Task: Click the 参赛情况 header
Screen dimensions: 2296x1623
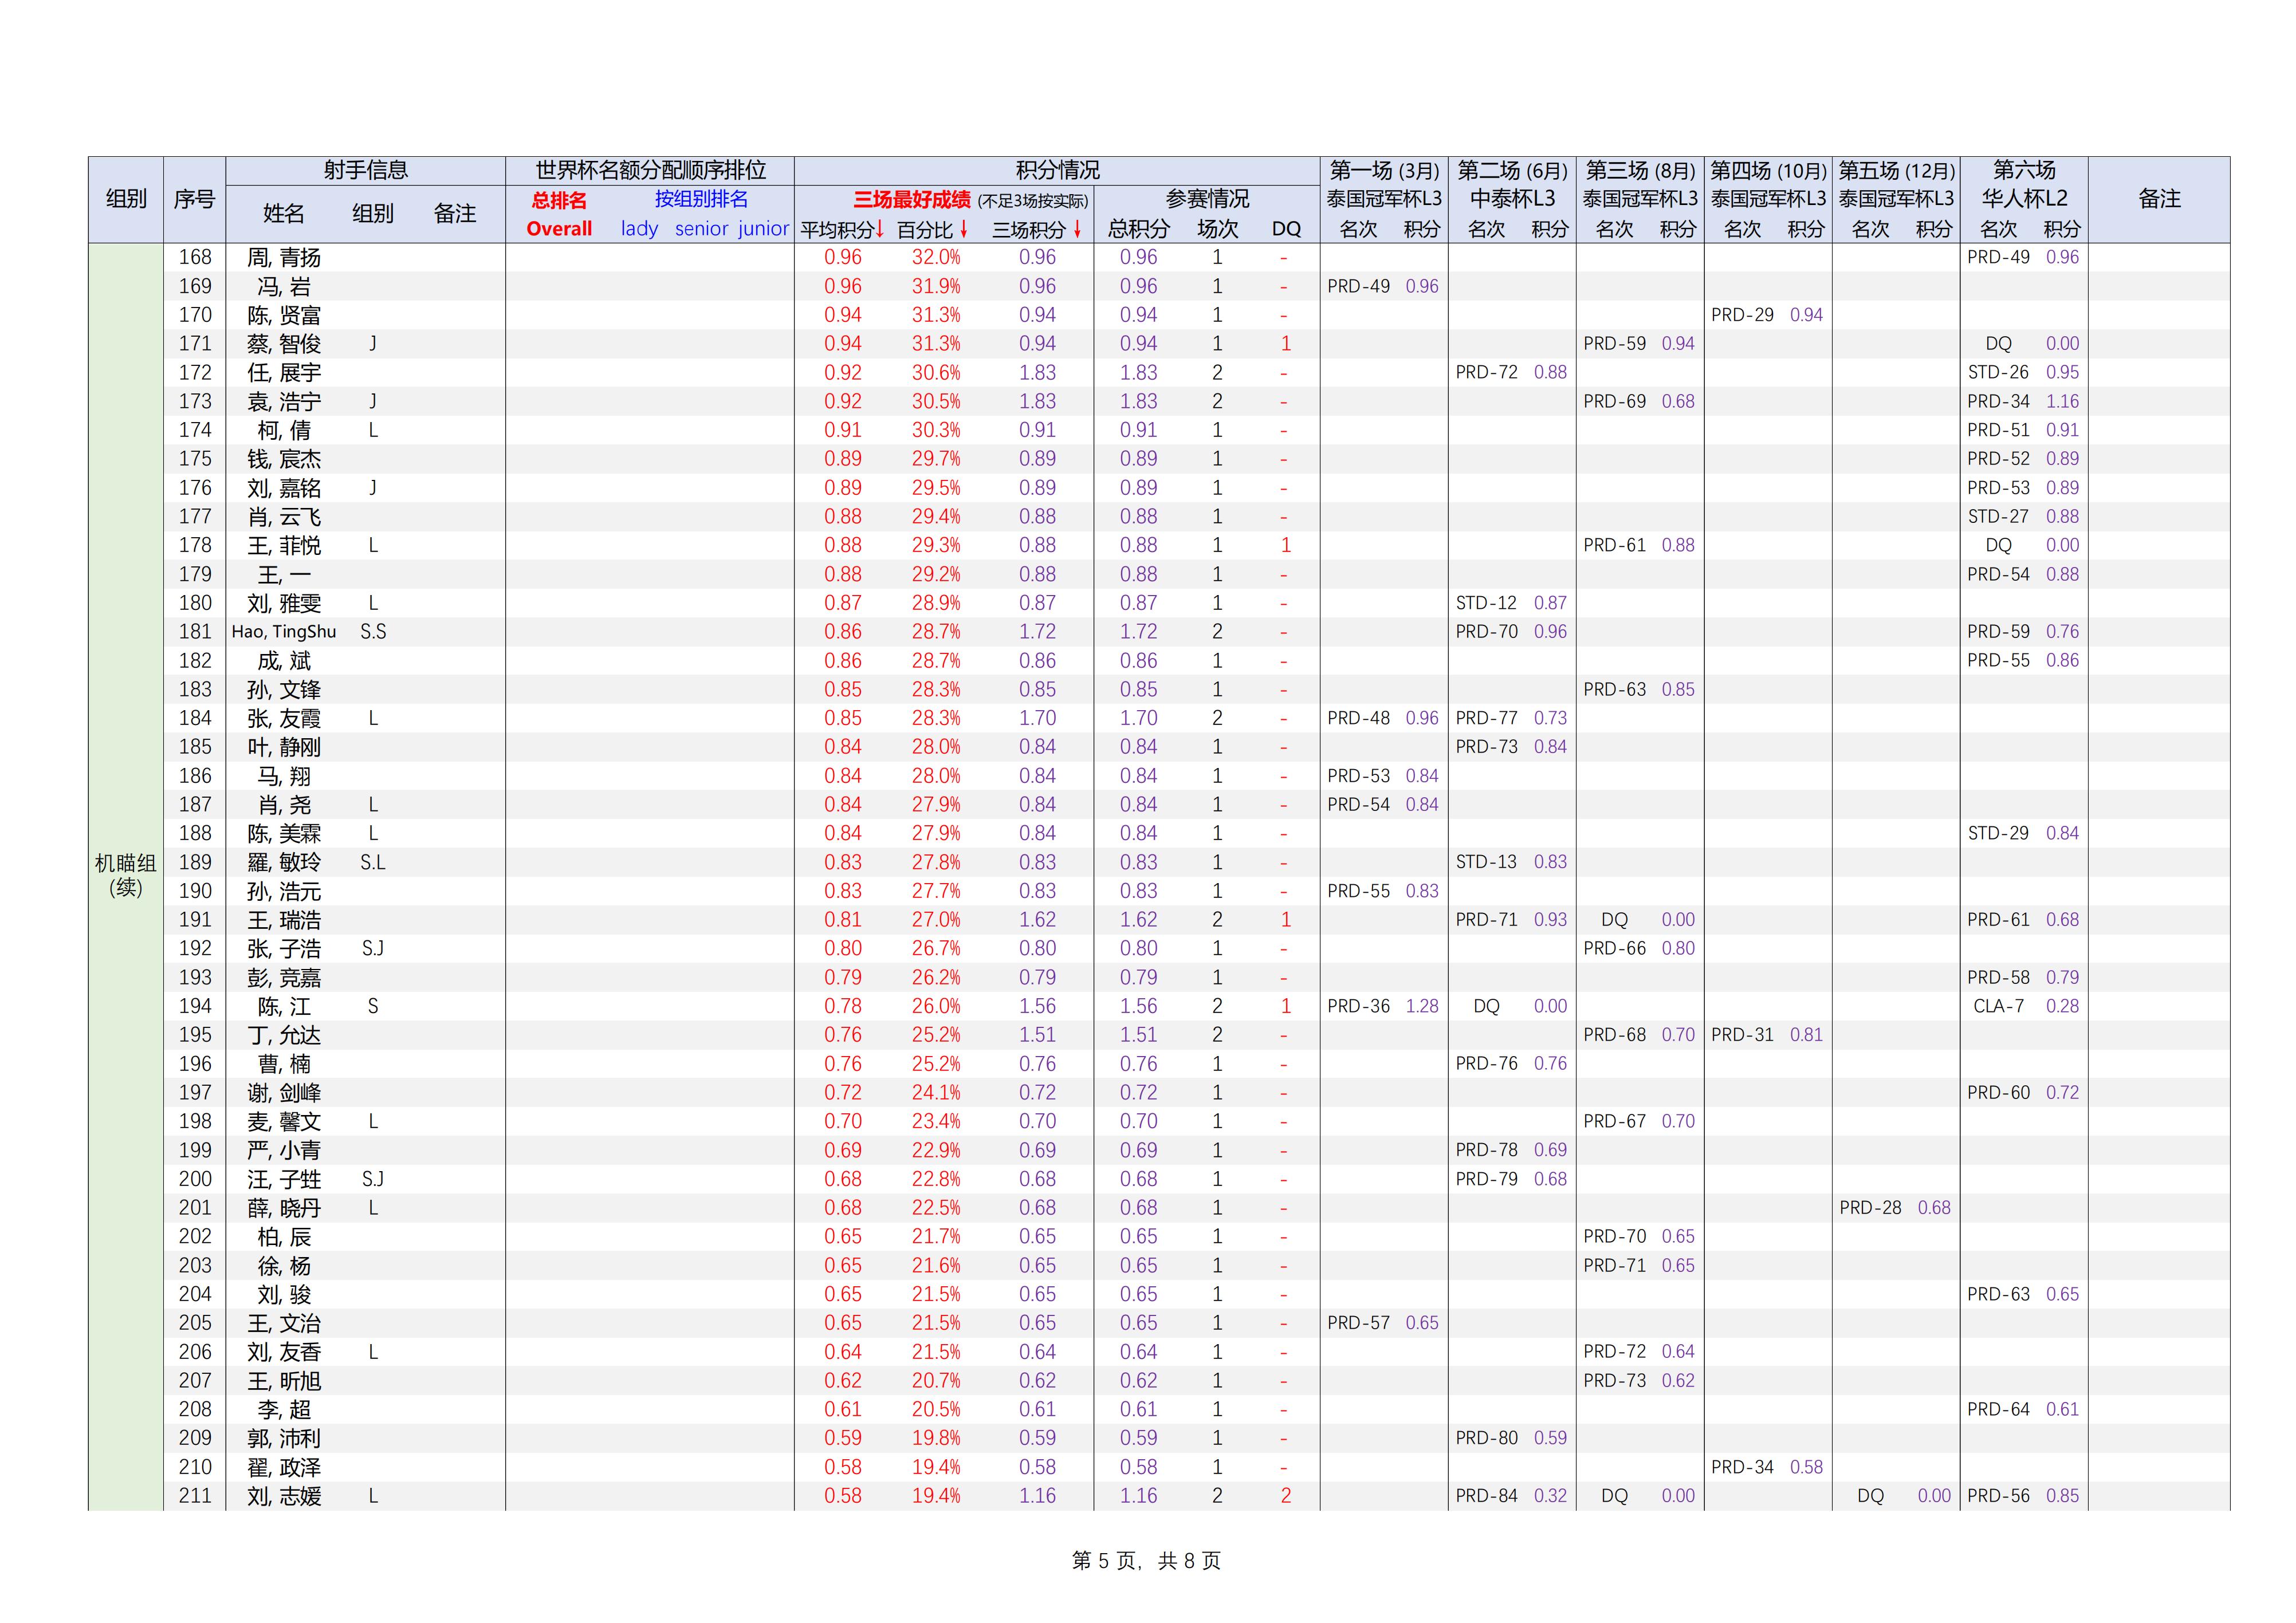Action: point(1207,199)
